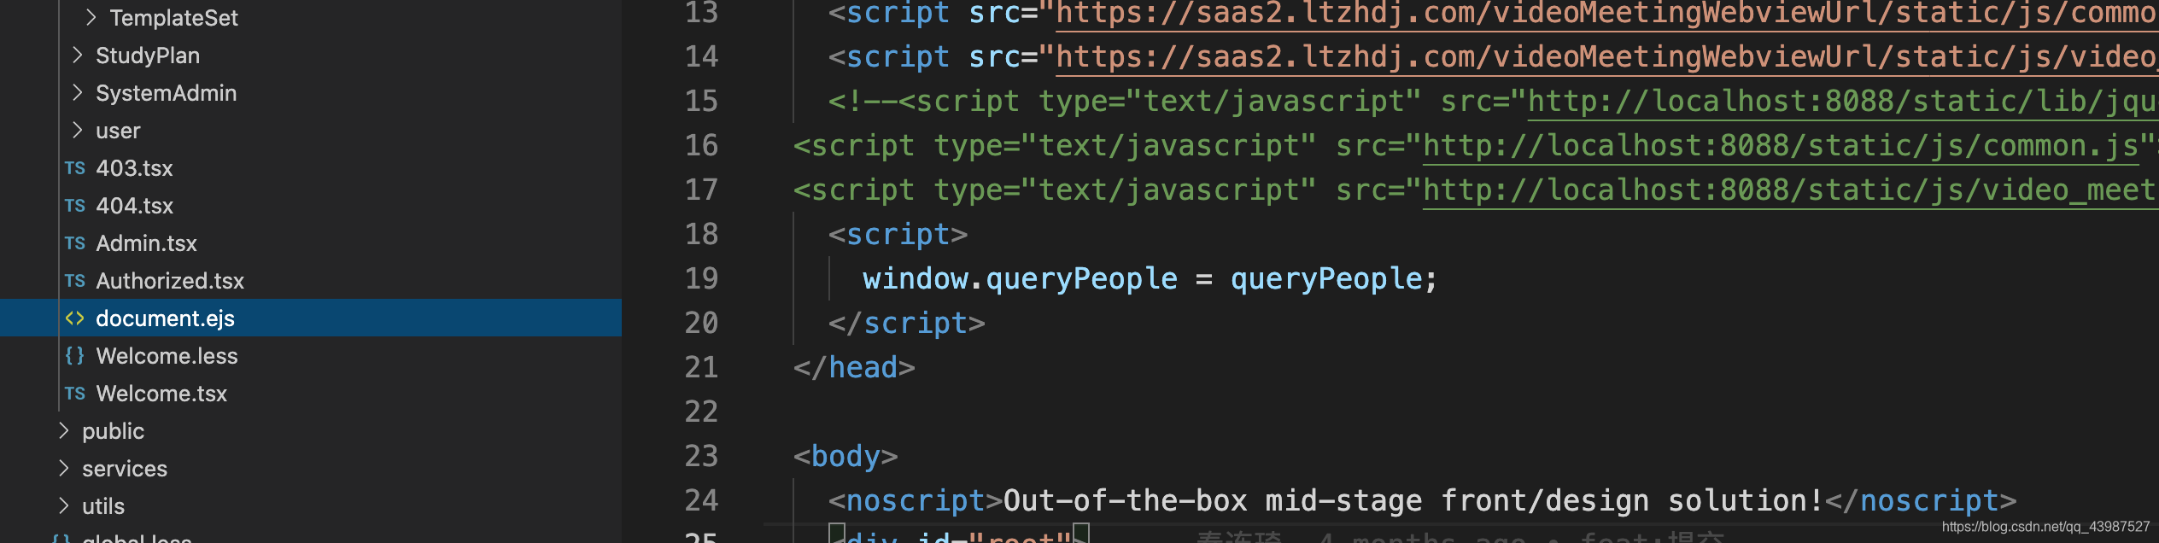This screenshot has height=543, width=2159.
Task: Click the braces icon beside Welcome.less
Action: pyautogui.click(x=75, y=356)
